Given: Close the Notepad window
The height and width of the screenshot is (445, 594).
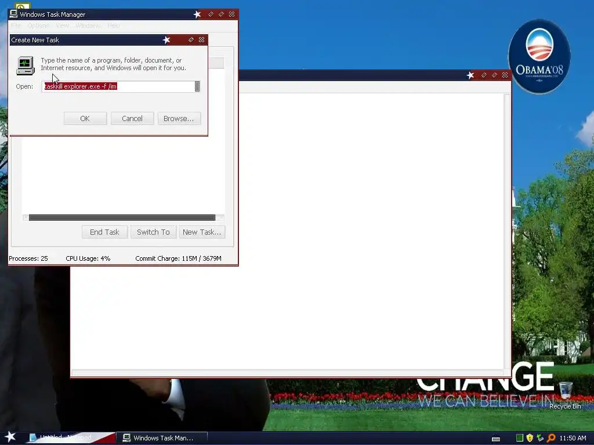Looking at the screenshot, I should 505,75.
